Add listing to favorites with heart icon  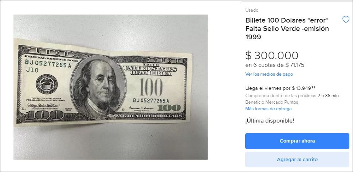pos(346,20)
